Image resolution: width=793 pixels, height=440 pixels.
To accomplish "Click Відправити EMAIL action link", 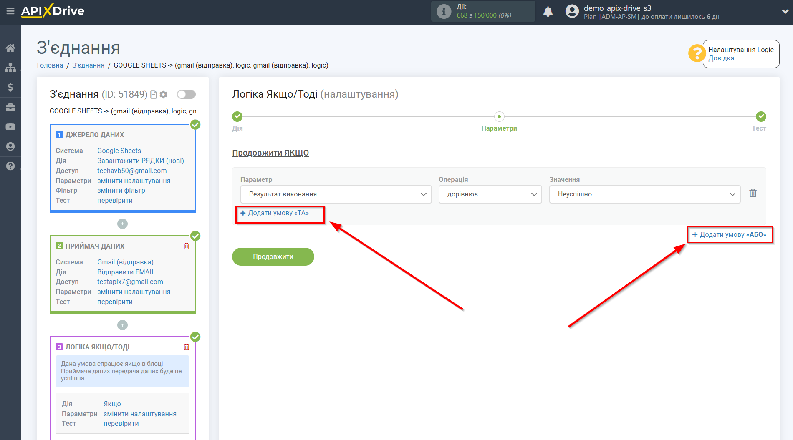I will [126, 272].
